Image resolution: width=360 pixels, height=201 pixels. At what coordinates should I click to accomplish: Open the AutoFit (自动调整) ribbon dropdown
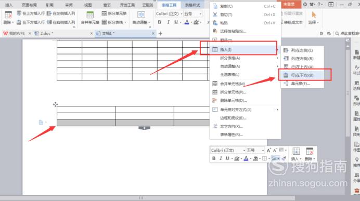(141, 18)
